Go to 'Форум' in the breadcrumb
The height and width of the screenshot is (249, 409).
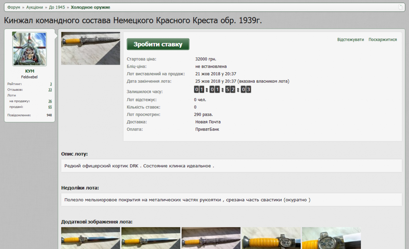tap(14, 7)
